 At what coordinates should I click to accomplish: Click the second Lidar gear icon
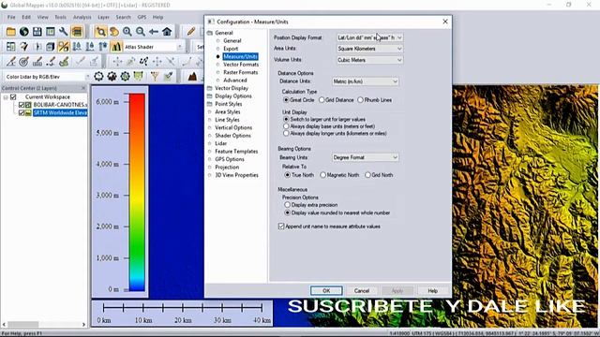[x=112, y=77]
